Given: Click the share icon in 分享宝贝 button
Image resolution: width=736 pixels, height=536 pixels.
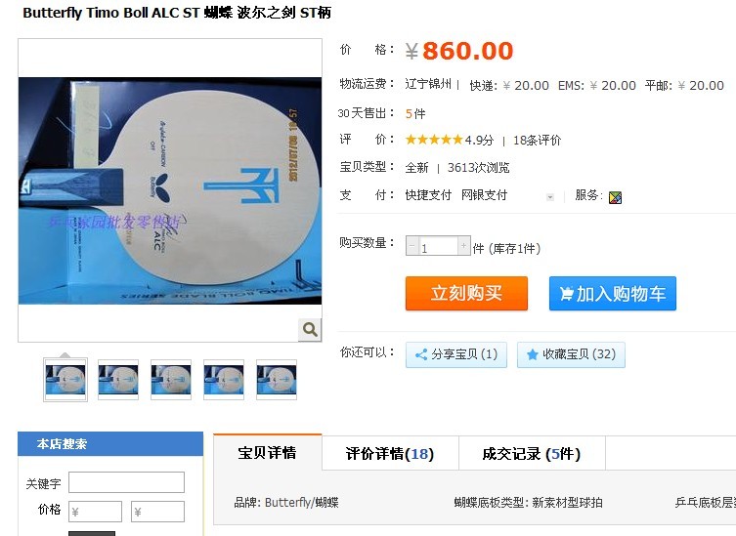Looking at the screenshot, I should [421, 354].
